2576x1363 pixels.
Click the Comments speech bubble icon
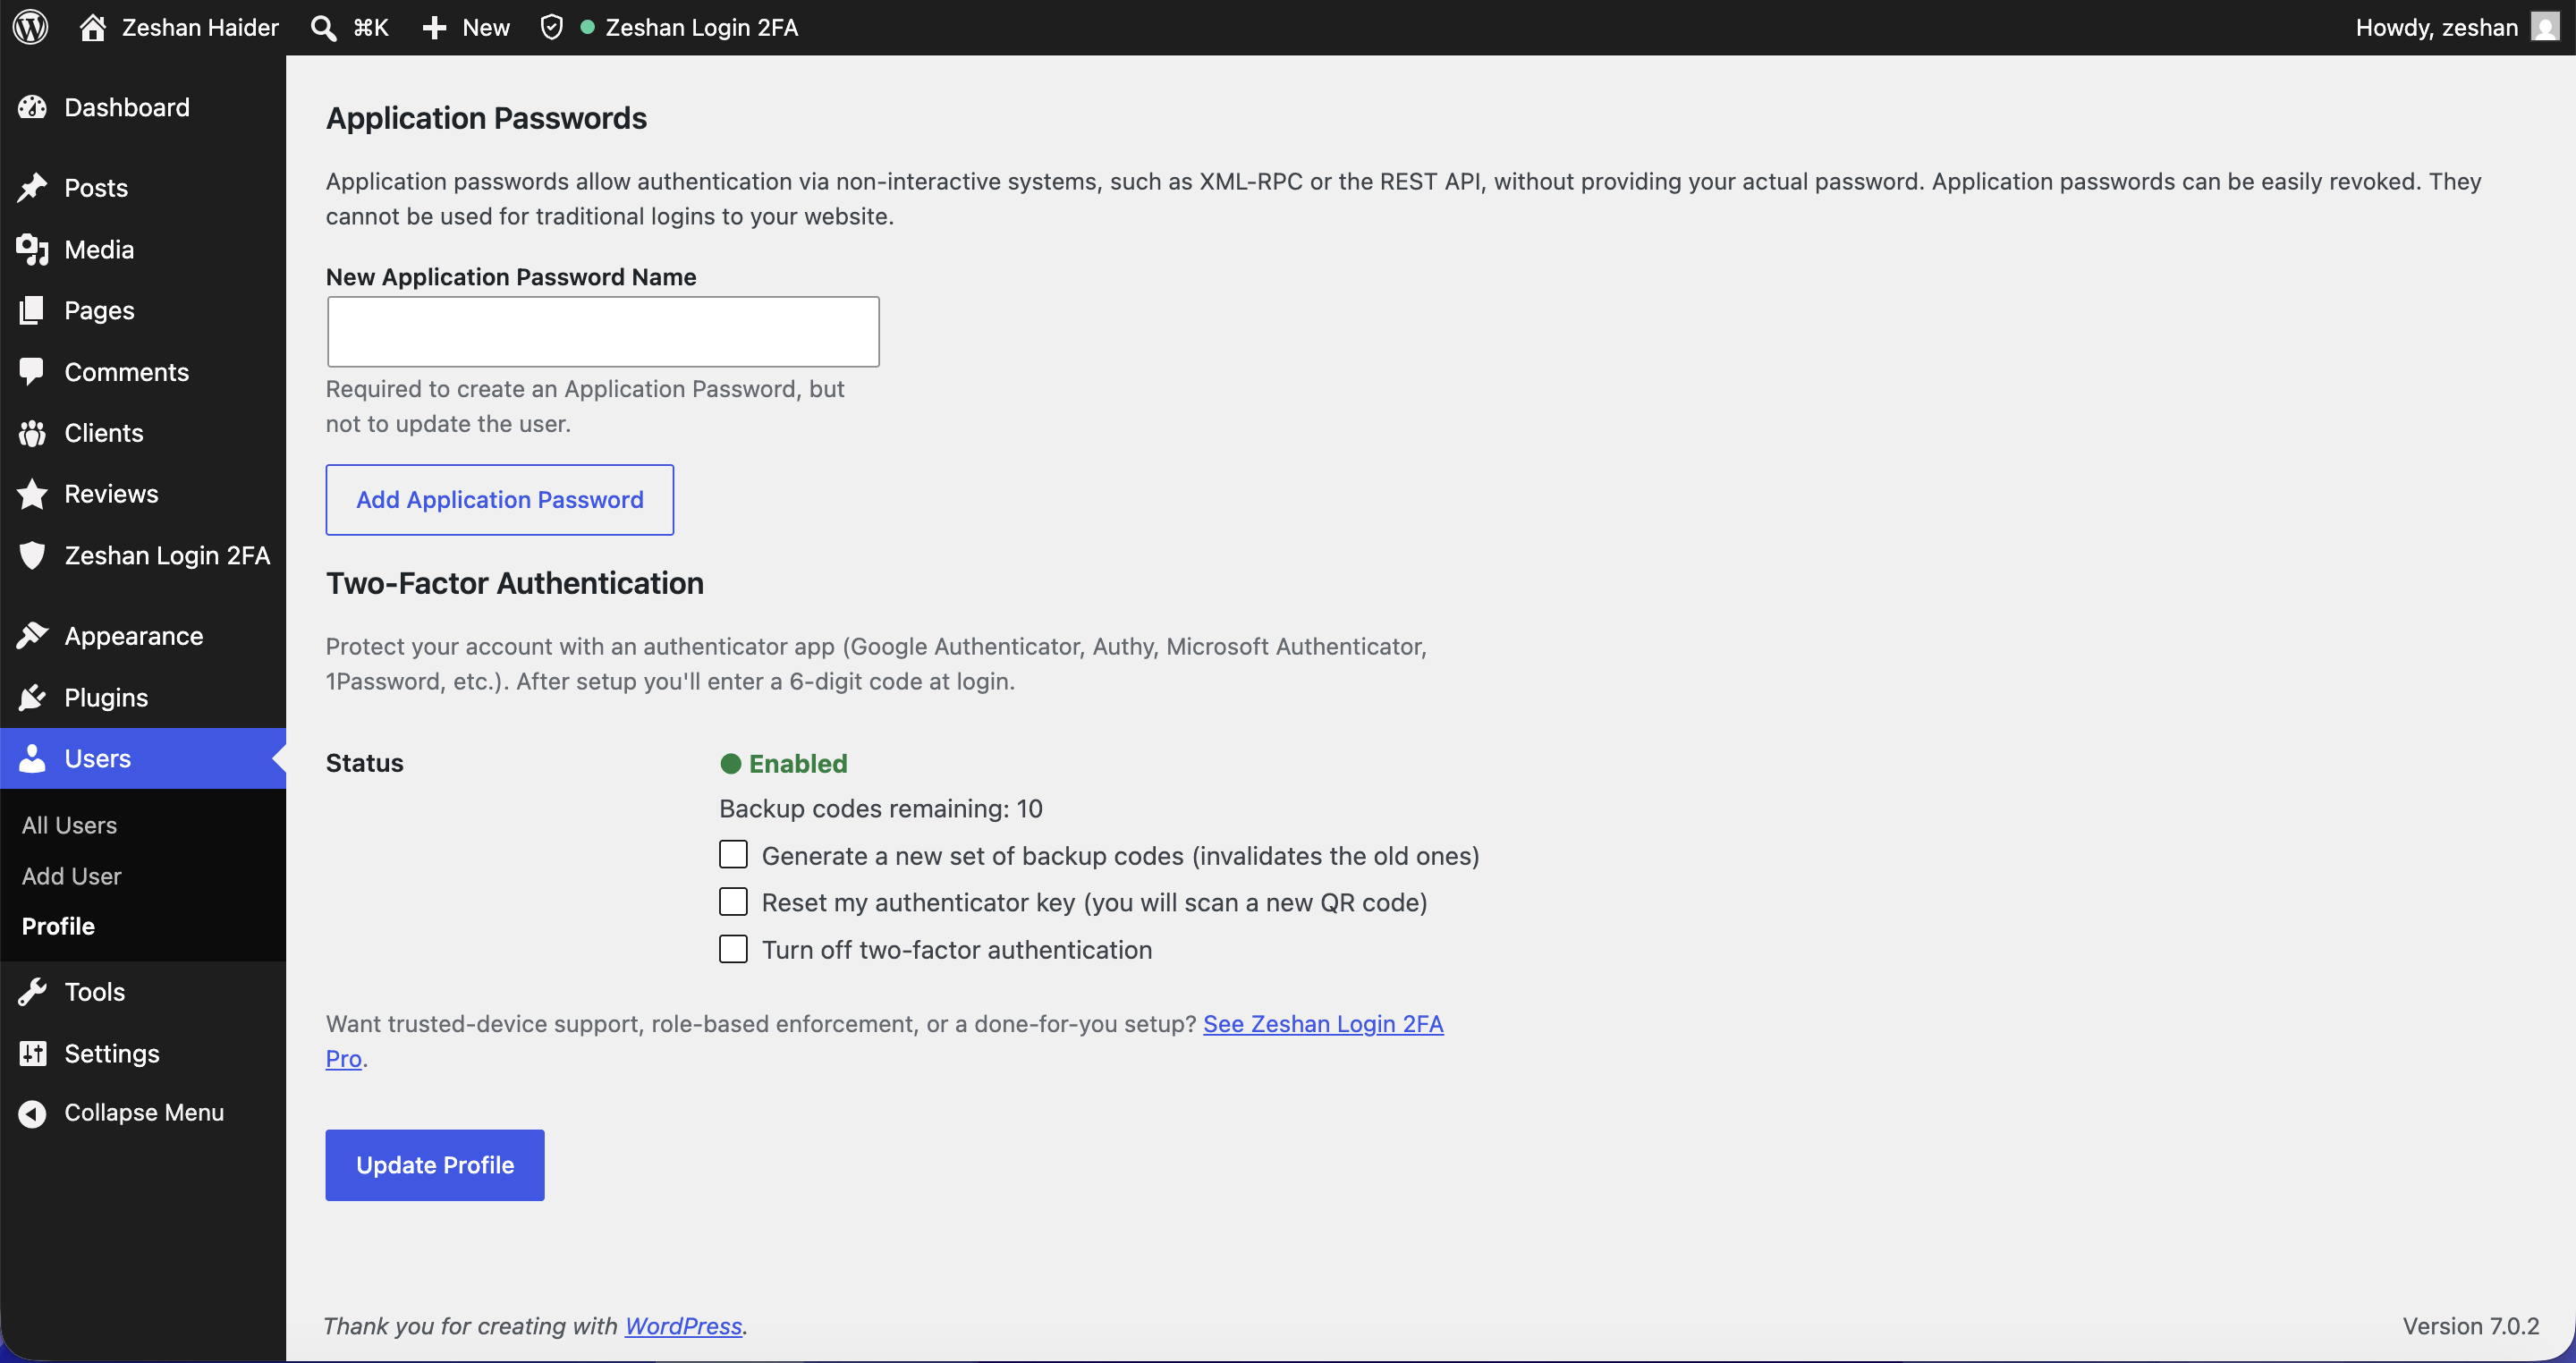click(32, 372)
